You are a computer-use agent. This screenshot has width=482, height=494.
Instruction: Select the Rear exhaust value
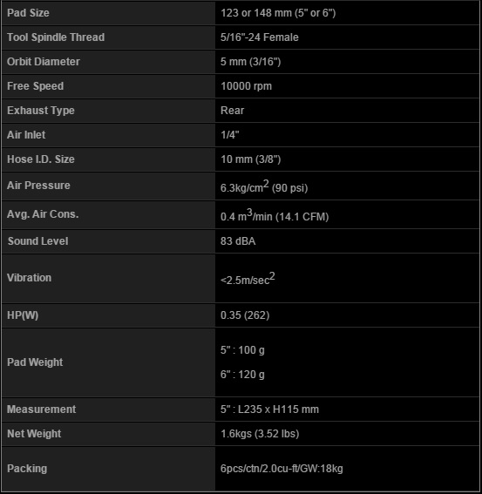point(233,111)
